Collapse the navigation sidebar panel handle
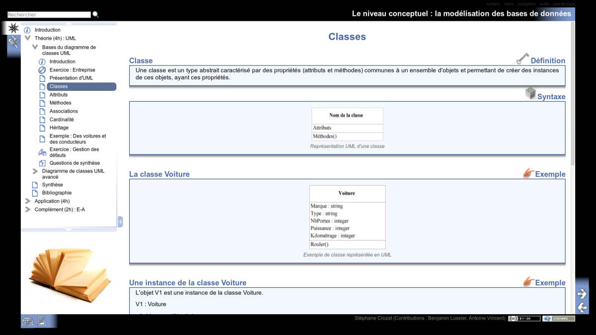Viewport: 596px width, 335px height. pyautogui.click(x=120, y=221)
